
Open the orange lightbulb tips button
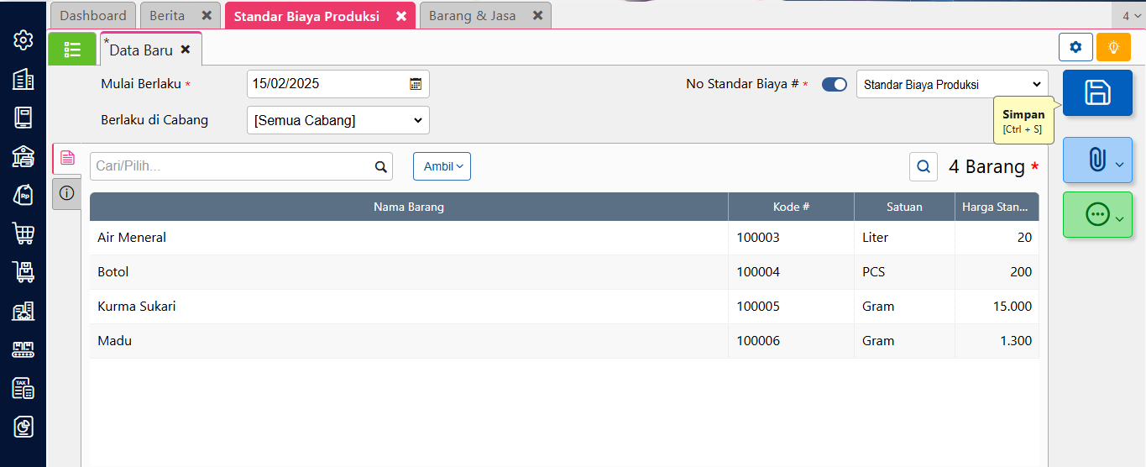[x=1113, y=48]
